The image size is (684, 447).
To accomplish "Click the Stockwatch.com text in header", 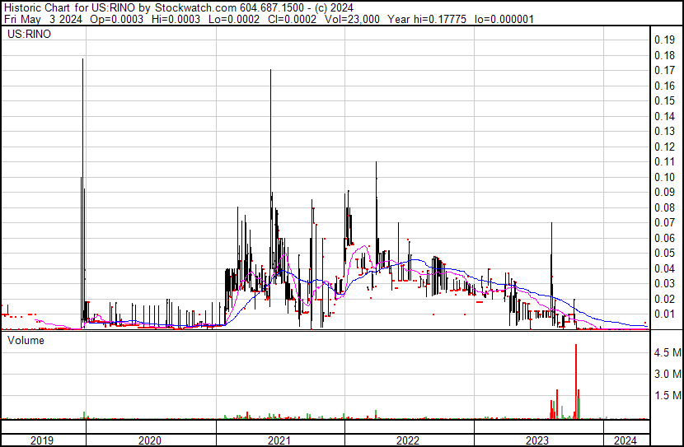I will point(196,8).
